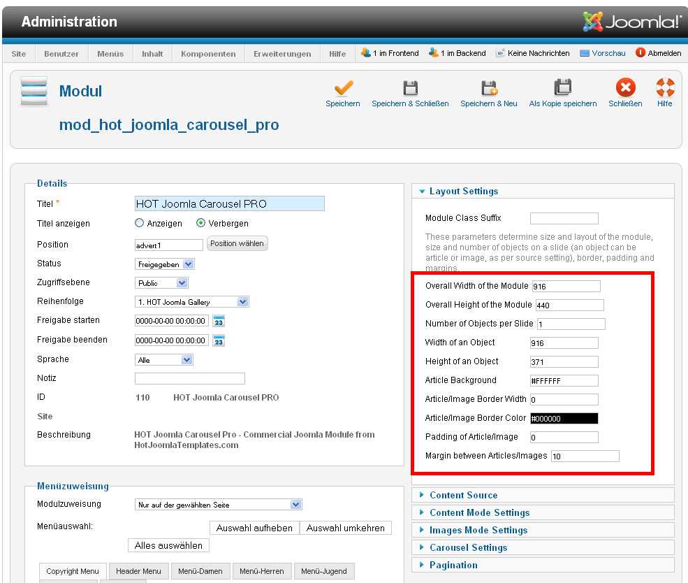
Task: Collapse the Layout Settings panel
Action: point(543,191)
